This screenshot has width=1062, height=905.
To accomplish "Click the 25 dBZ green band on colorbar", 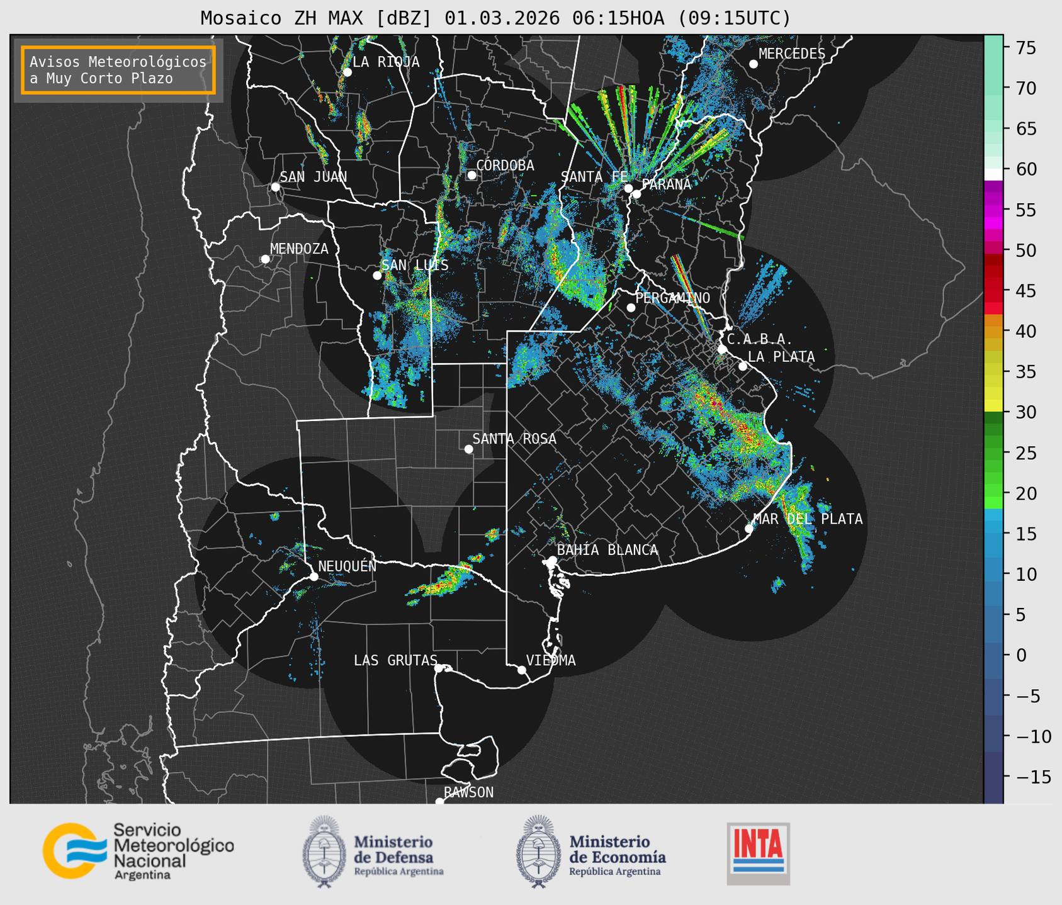I will tap(993, 453).
